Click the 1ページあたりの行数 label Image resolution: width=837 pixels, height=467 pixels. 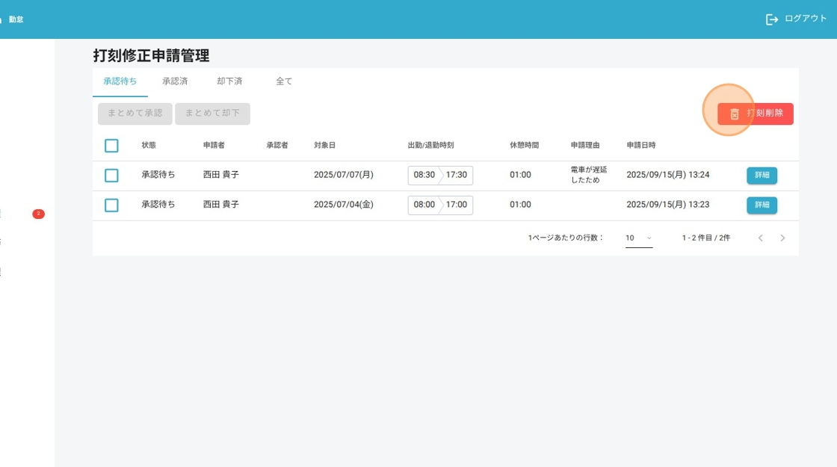coord(565,238)
